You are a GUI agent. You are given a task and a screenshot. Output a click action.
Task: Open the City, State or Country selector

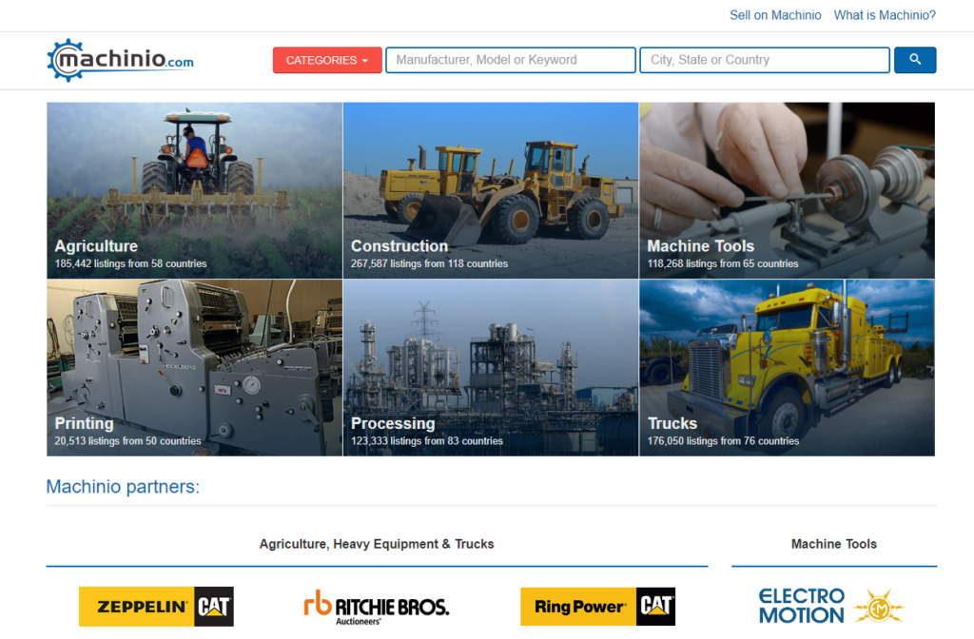(764, 59)
